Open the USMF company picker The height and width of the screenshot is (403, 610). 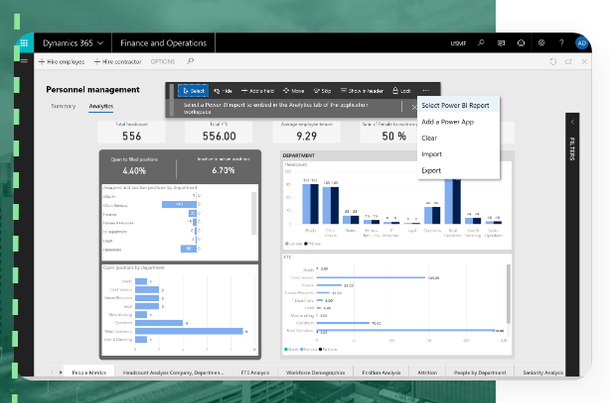pos(458,43)
